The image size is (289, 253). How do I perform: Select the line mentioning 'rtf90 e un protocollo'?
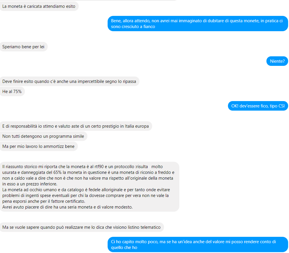(x=82, y=167)
